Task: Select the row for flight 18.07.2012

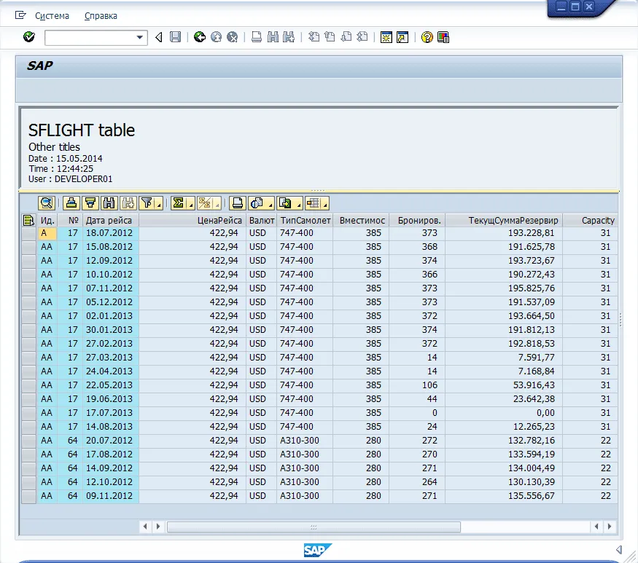Action: (29, 233)
